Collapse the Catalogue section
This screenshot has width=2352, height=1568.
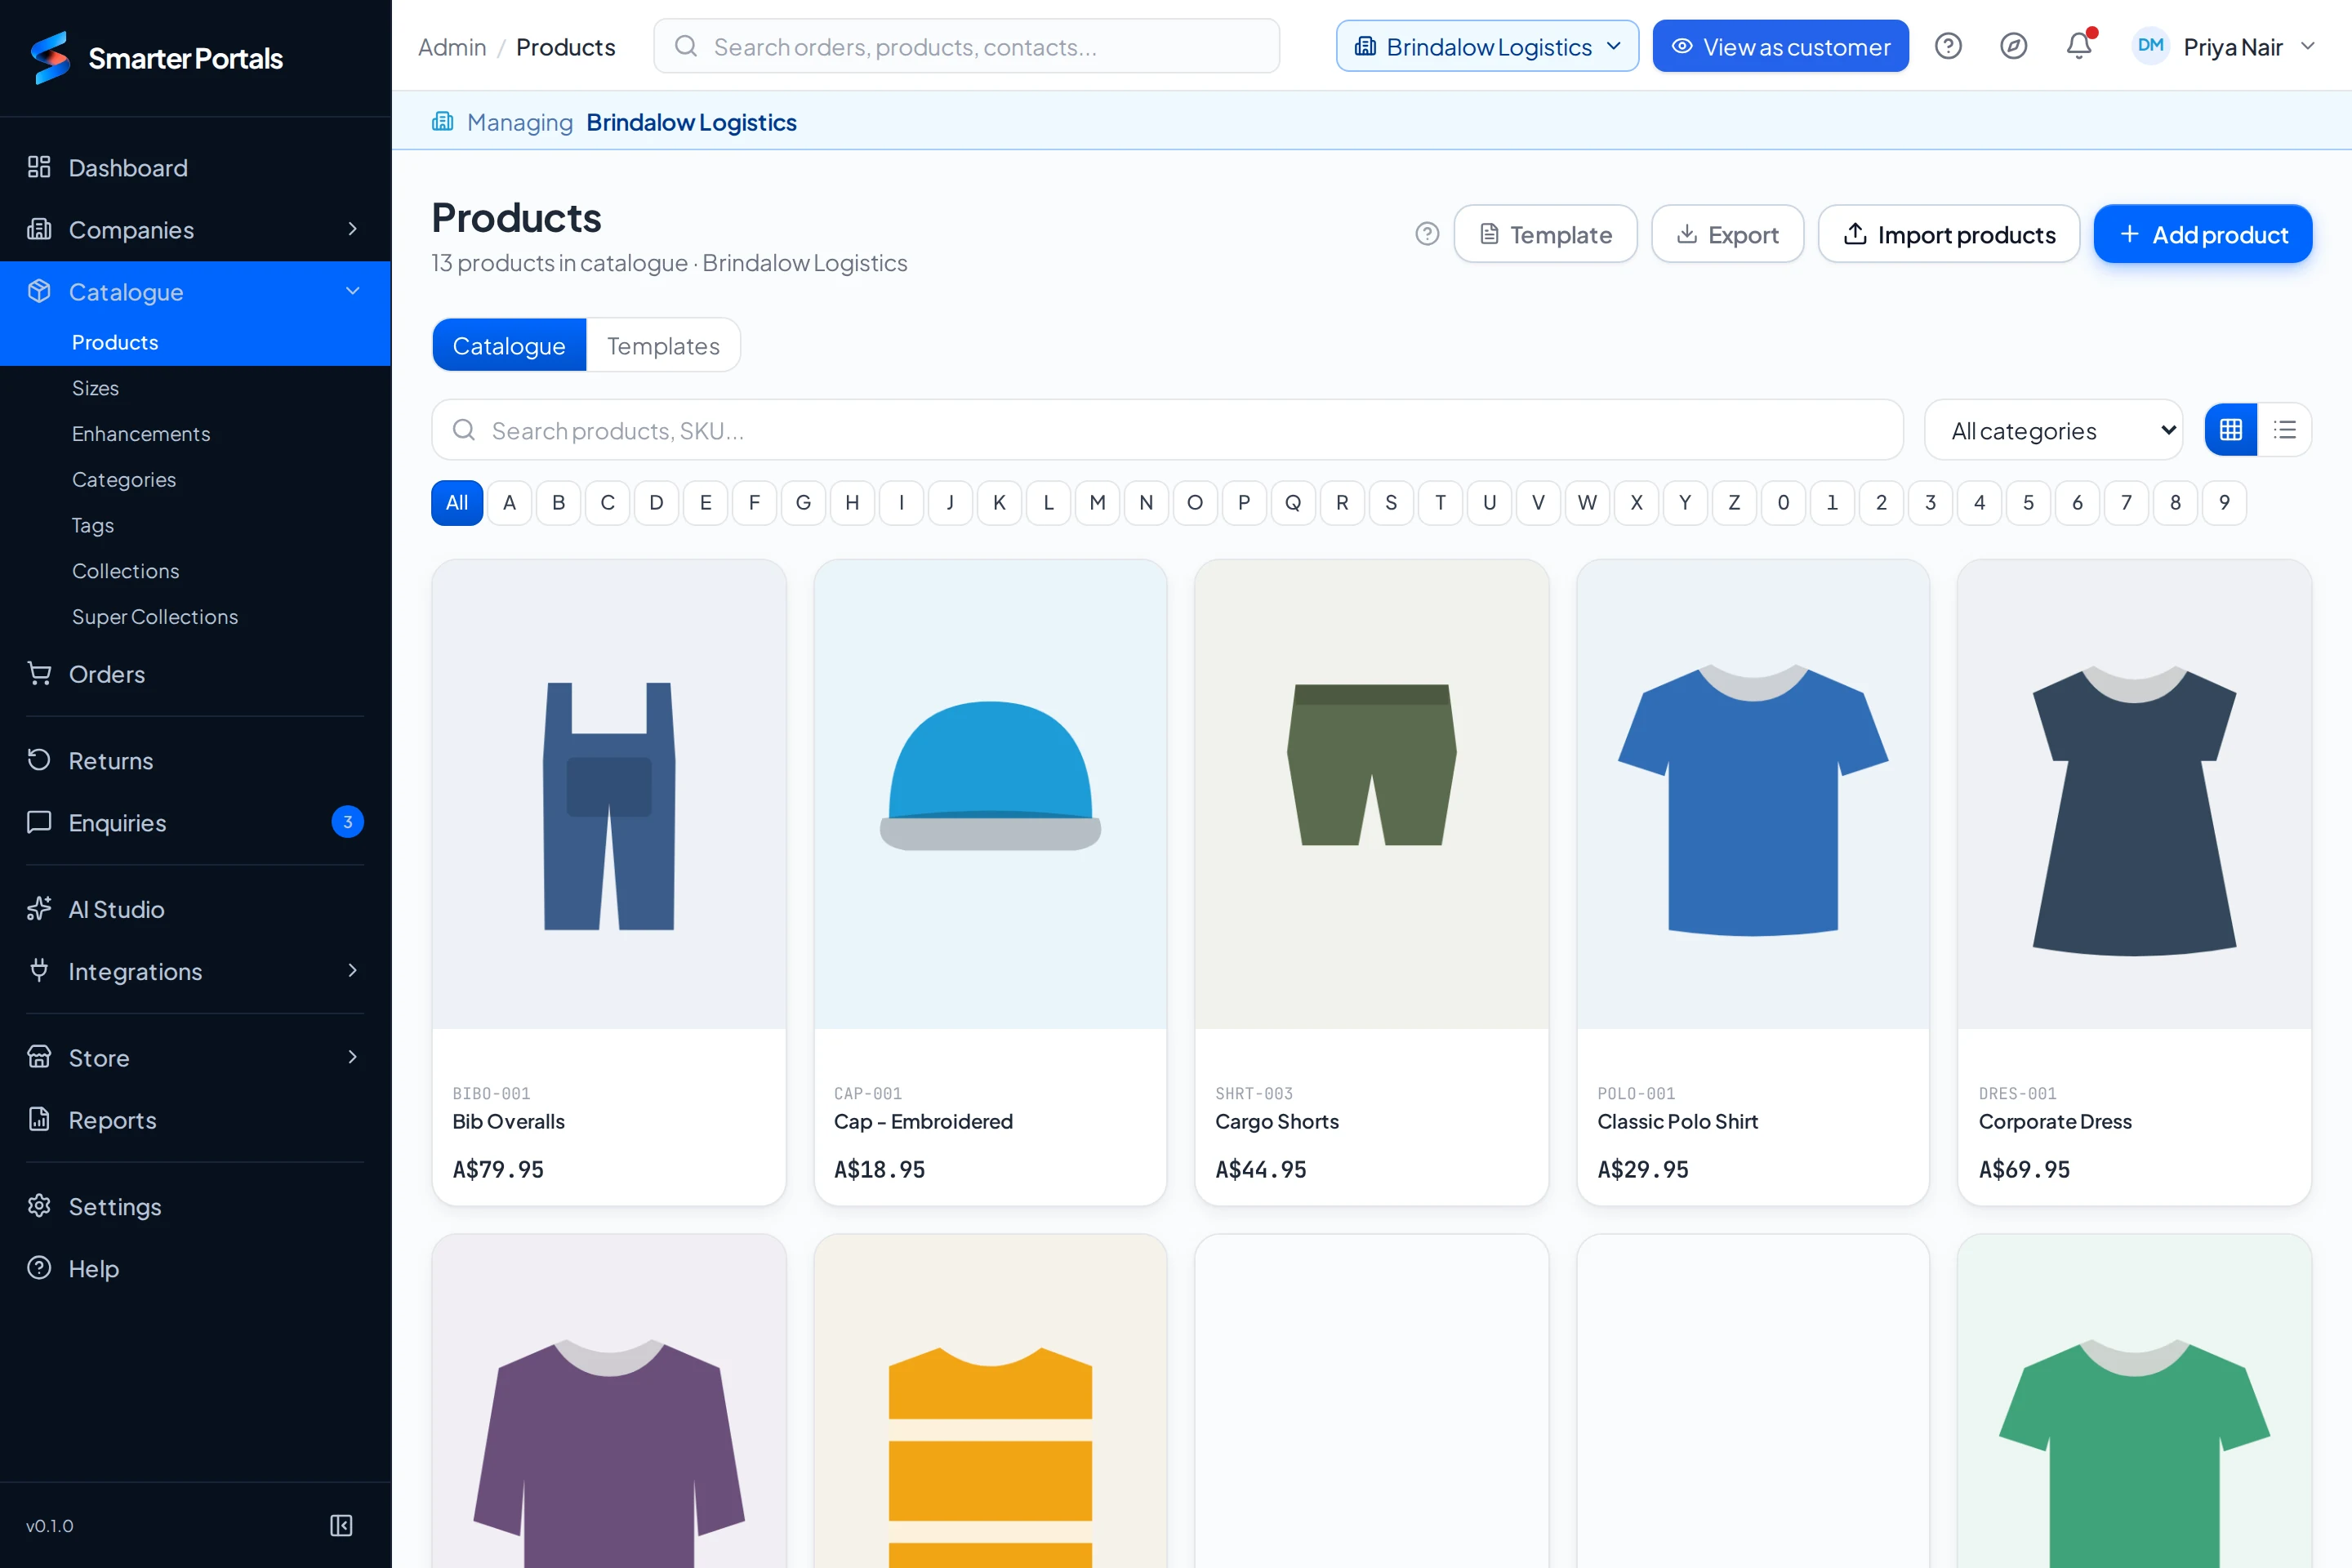pos(195,291)
